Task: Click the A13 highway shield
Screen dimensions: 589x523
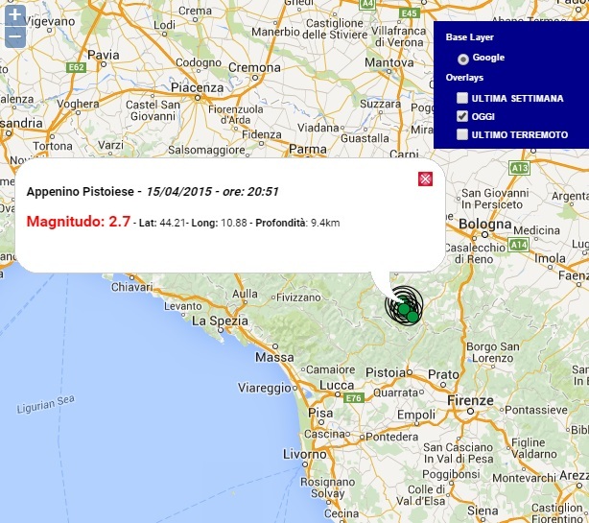Action: pos(520,168)
